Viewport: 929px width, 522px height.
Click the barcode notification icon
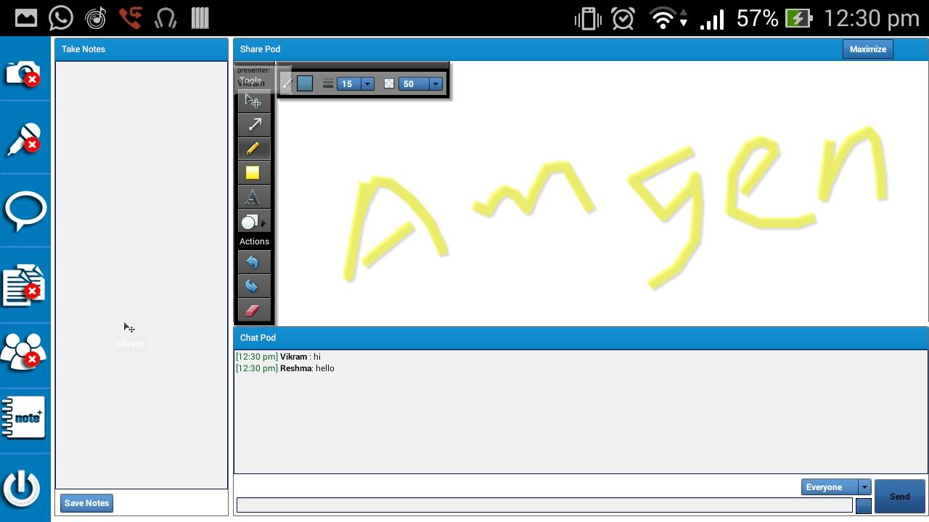(200, 18)
